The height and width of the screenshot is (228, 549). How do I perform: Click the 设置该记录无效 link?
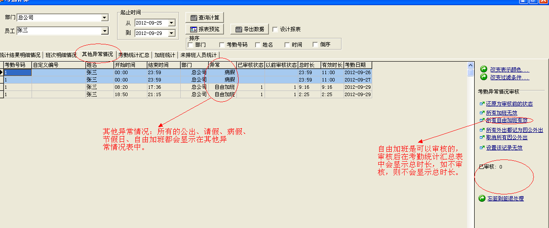click(504, 147)
